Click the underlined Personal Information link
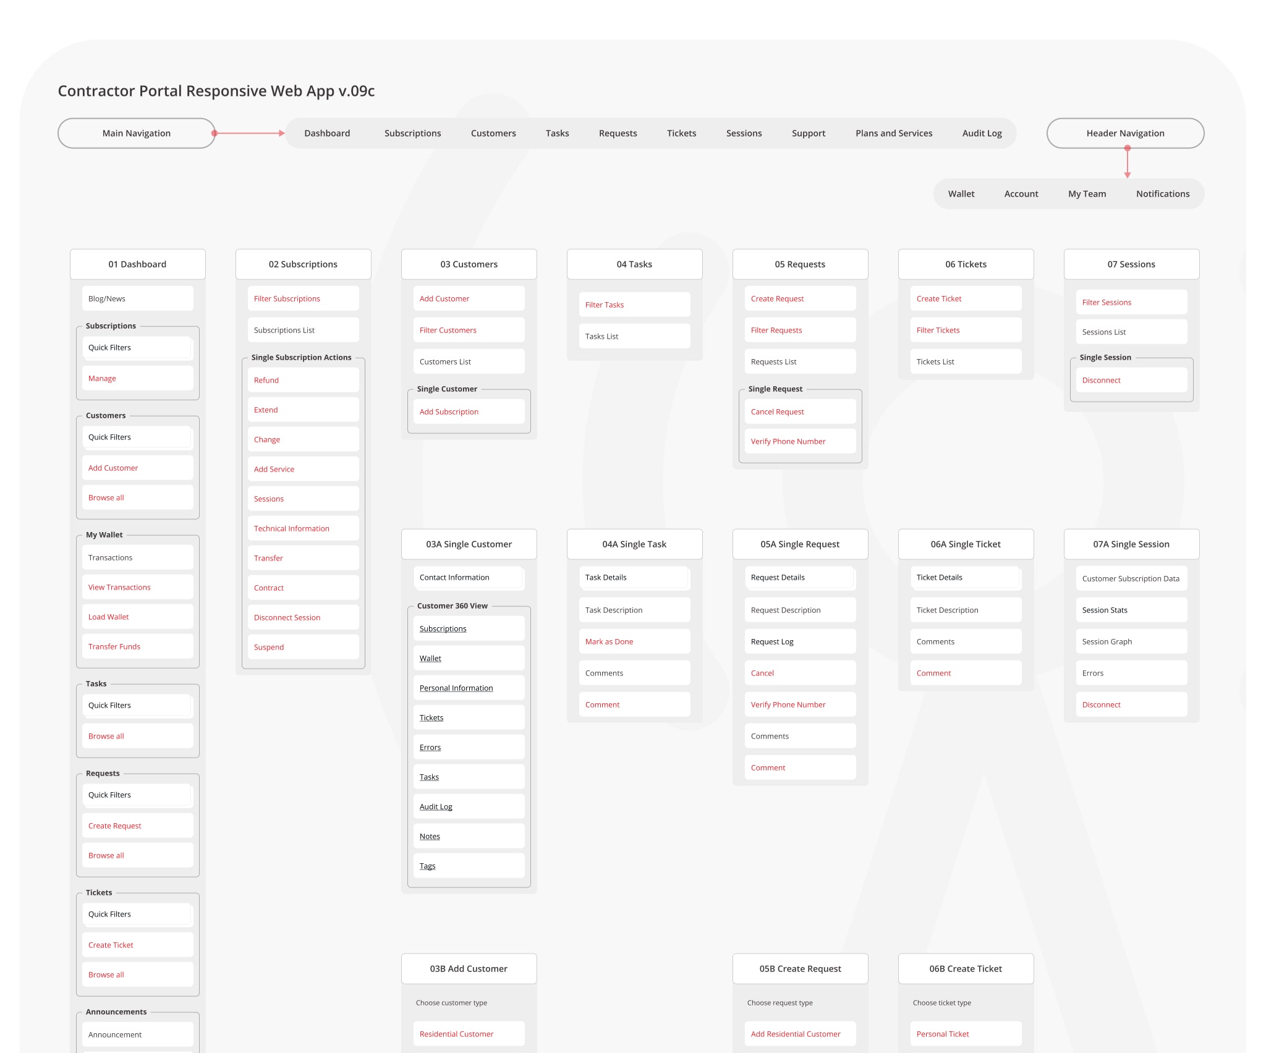1266x1053 pixels. pyautogui.click(x=456, y=688)
